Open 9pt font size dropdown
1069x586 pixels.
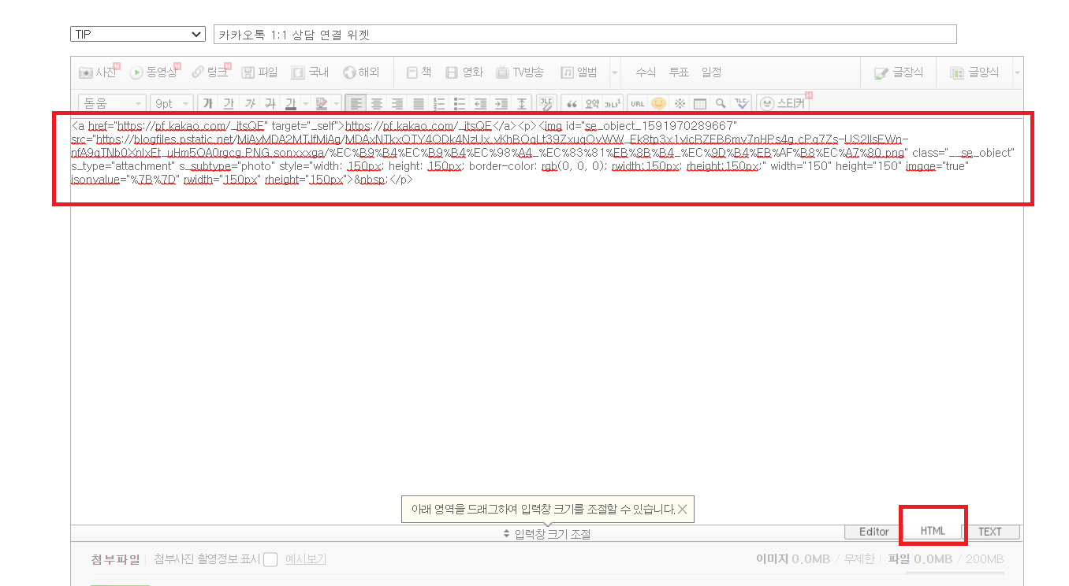pos(171,103)
